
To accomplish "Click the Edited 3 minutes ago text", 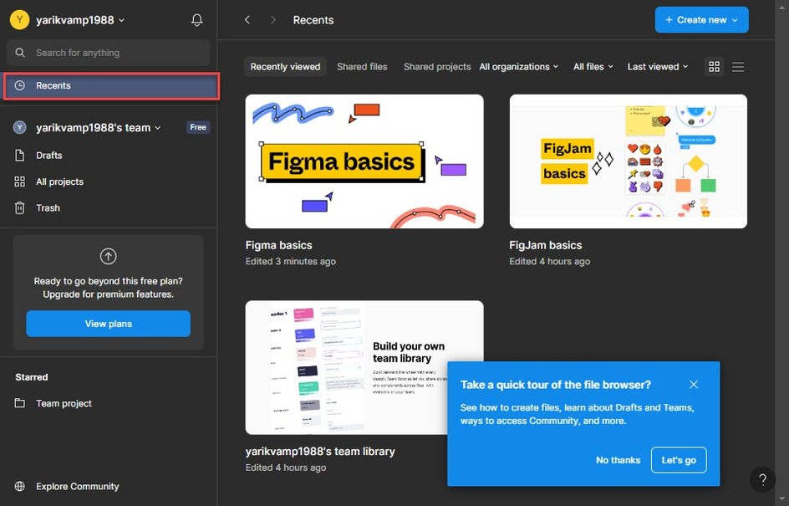I will (290, 261).
